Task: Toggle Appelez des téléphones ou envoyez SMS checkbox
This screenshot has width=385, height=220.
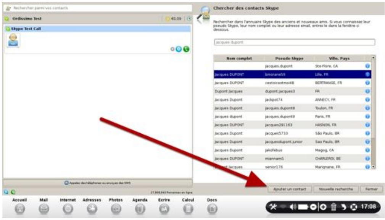Action: tap(66, 183)
